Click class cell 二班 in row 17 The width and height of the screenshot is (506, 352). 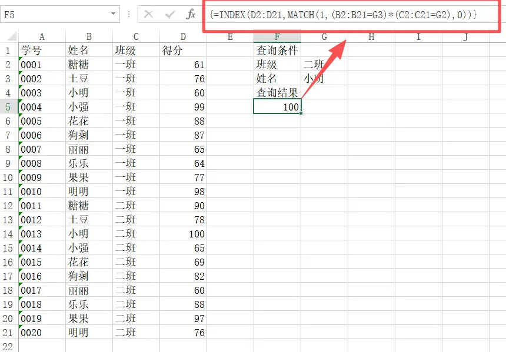tap(136, 276)
